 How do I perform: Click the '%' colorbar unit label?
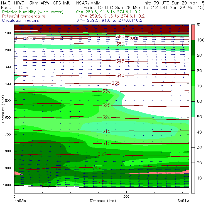point(198,25)
